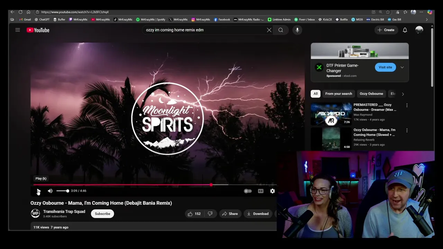Like the video (152 likes)
Viewport: 443px width, 249px height.
pos(194,214)
